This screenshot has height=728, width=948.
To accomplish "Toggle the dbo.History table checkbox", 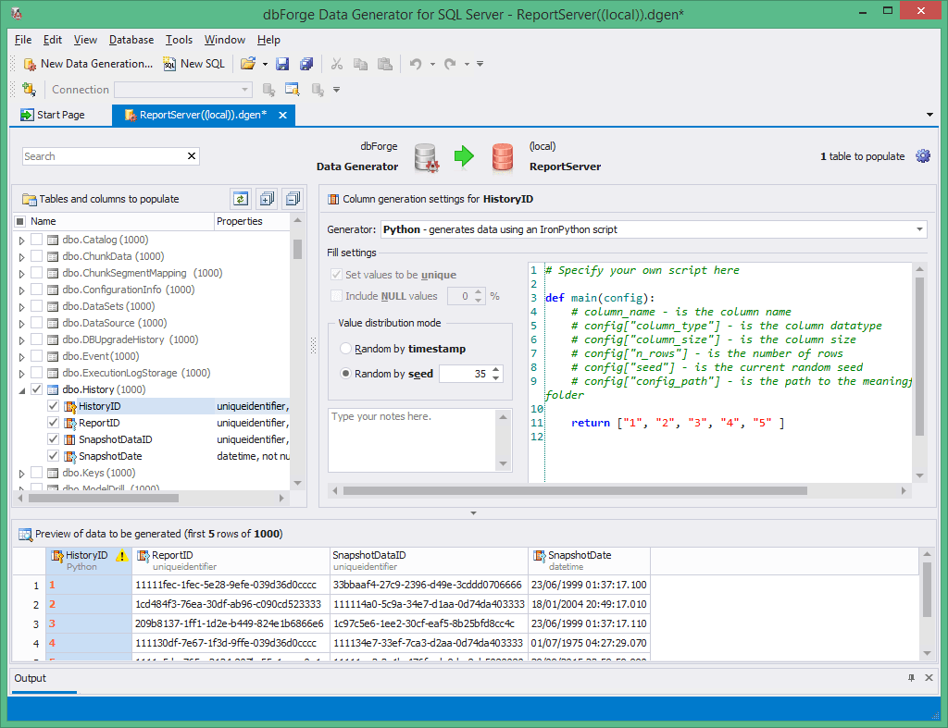I will click(x=37, y=389).
